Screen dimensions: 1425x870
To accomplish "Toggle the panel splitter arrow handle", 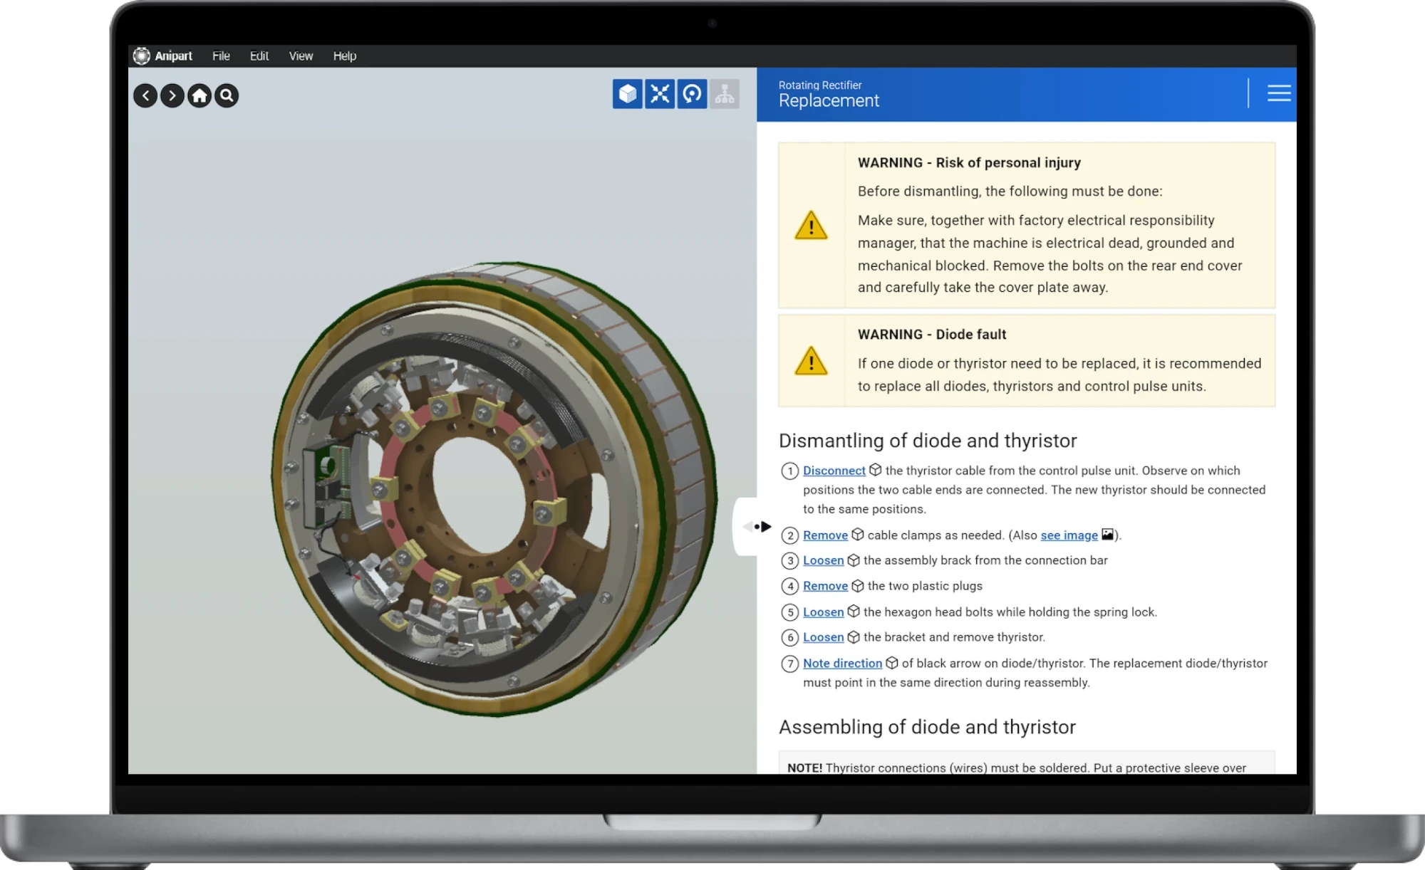I will tap(757, 527).
